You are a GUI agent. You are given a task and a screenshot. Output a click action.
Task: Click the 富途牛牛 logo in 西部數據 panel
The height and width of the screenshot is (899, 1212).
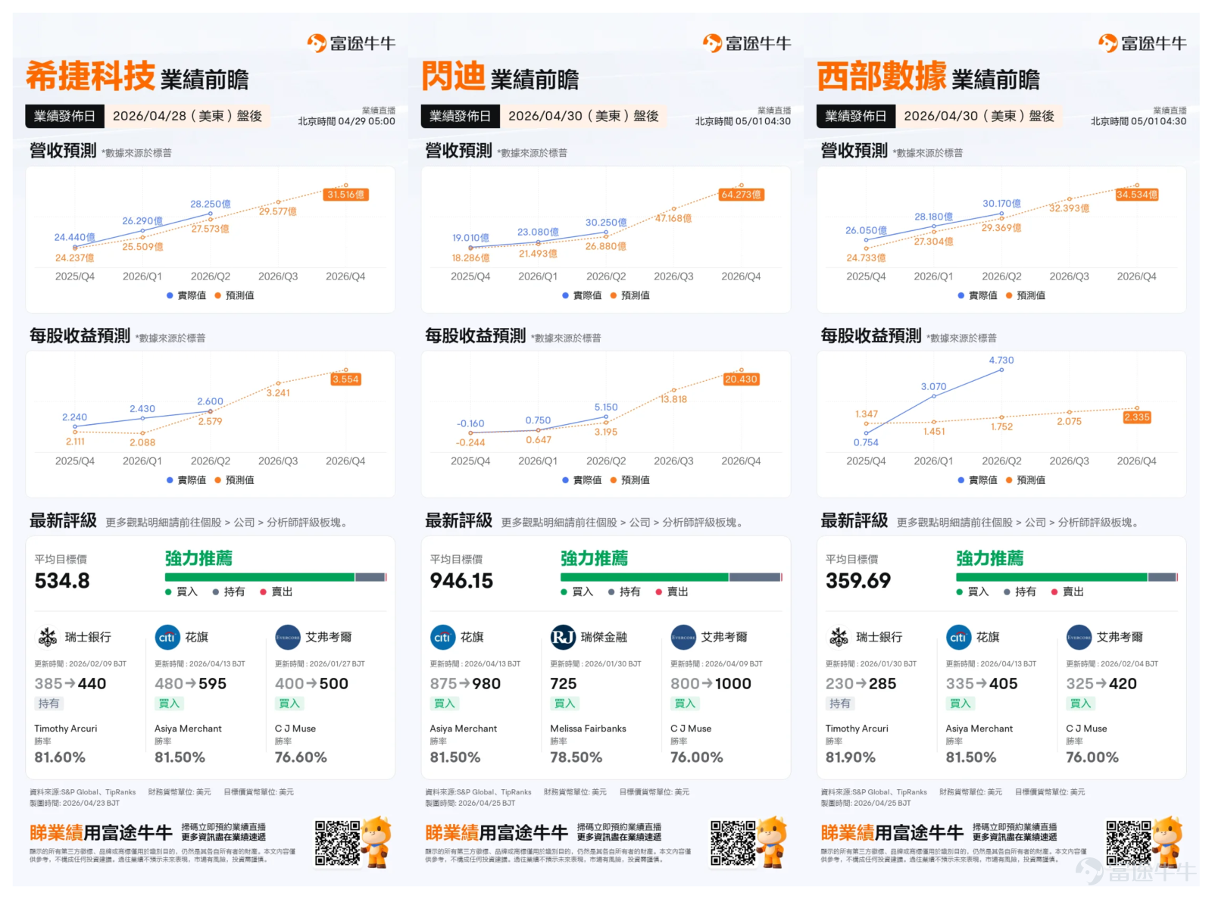tap(1142, 43)
